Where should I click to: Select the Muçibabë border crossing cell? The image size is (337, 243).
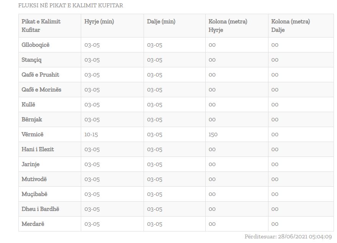34,194
